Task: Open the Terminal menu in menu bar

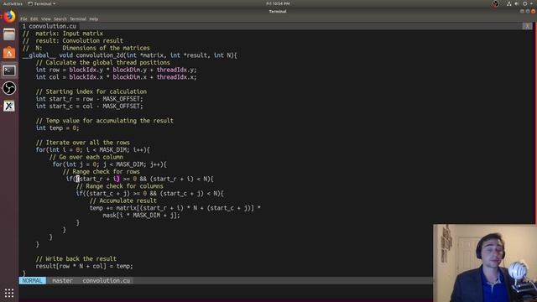Action: point(78,19)
